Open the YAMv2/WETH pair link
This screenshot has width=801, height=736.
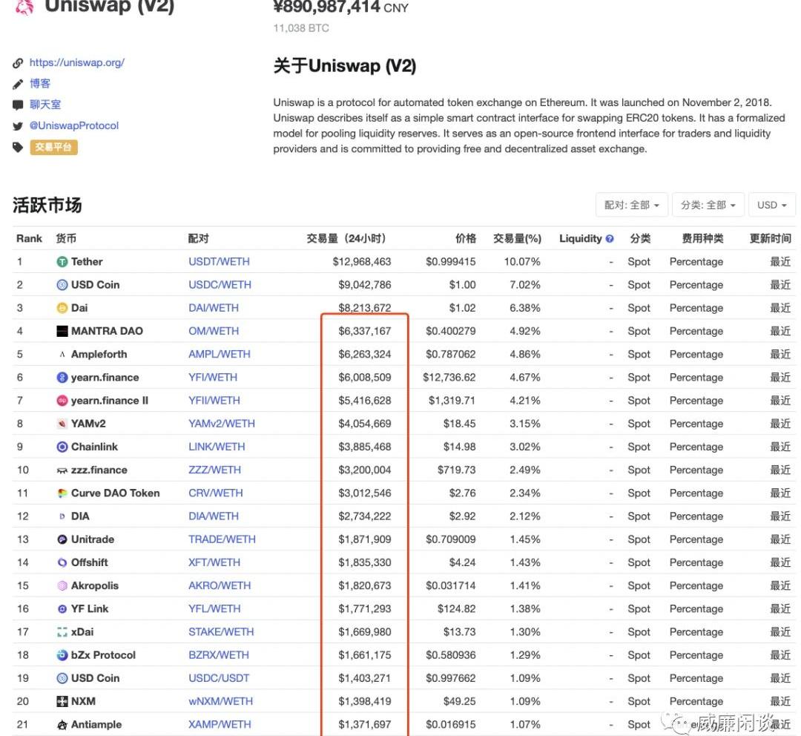click(221, 424)
